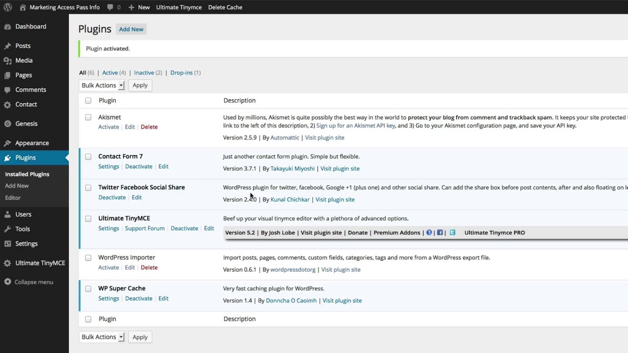This screenshot has width=628, height=353.
Task: Click the plus icon next to New
Action: pos(131,7)
